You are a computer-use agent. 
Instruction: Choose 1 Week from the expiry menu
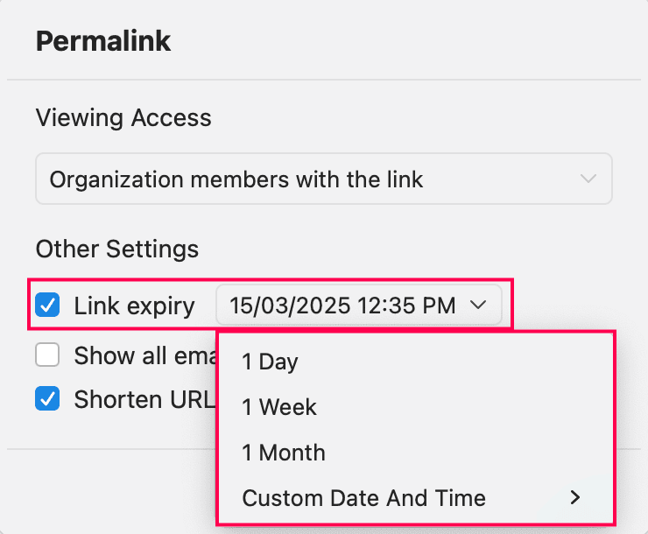(x=280, y=407)
